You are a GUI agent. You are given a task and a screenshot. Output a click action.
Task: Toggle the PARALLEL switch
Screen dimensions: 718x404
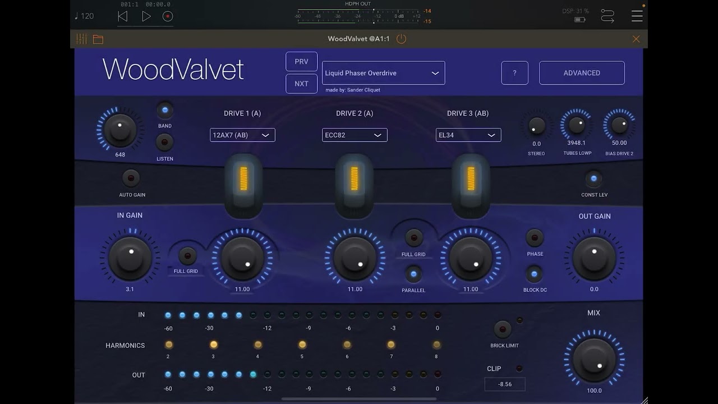point(413,274)
